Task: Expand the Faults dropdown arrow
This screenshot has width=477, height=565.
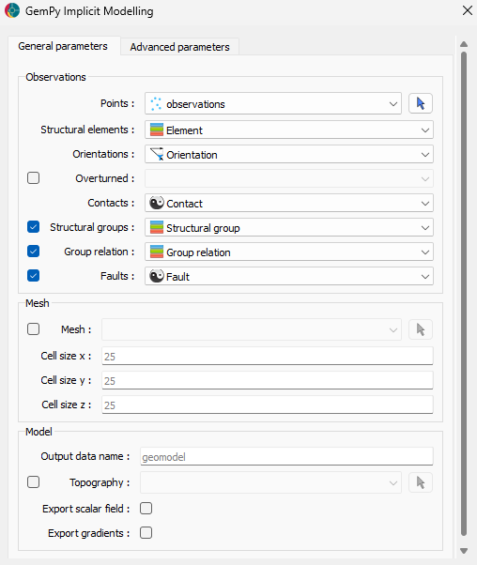Action: (x=425, y=276)
